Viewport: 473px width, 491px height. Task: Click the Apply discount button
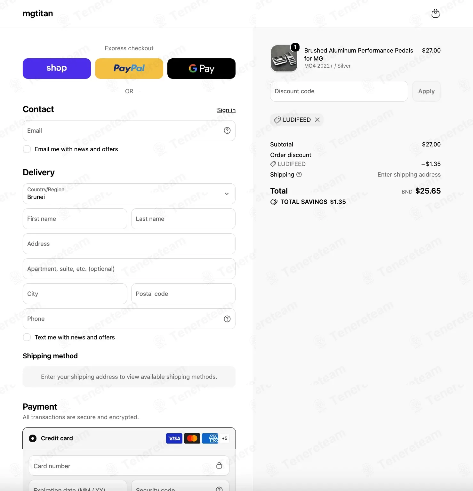click(x=426, y=91)
